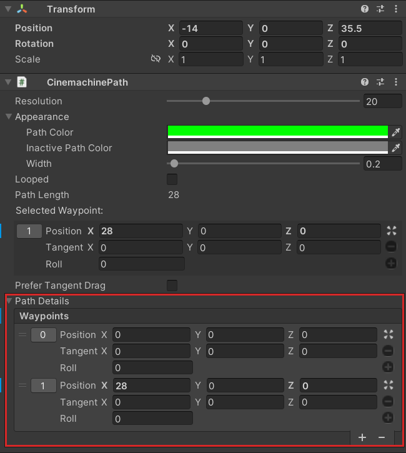
Task: Edit Transform Rotation Y field
Action: (291, 44)
